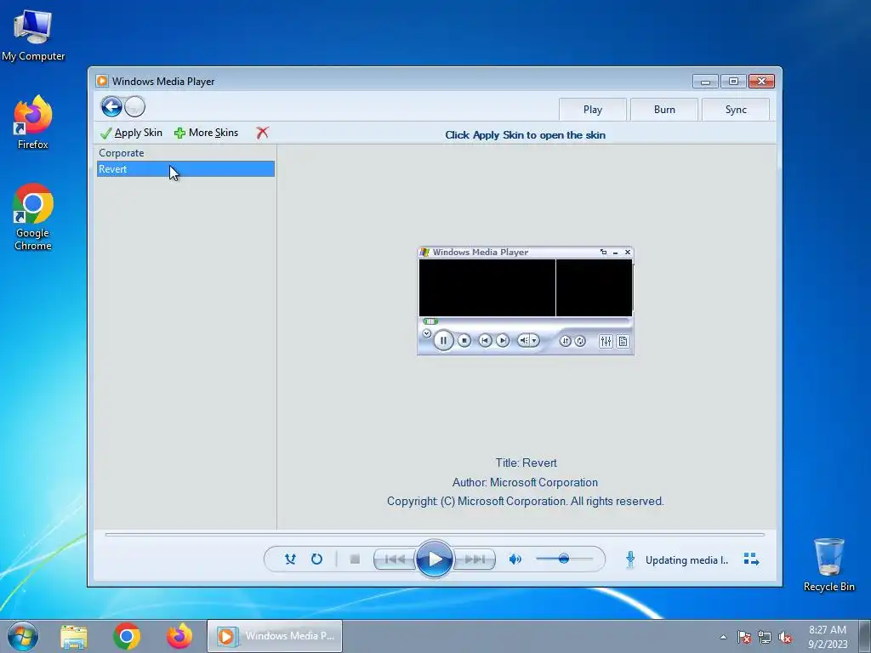The image size is (871, 653).
Task: Mute sound using the speaker icon
Action: [515, 559]
